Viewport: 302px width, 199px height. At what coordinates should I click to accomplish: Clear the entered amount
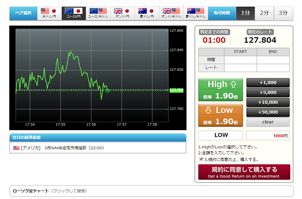[268, 122]
